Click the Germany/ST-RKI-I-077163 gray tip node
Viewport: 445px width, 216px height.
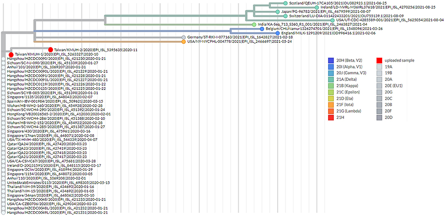(x=184, y=37)
